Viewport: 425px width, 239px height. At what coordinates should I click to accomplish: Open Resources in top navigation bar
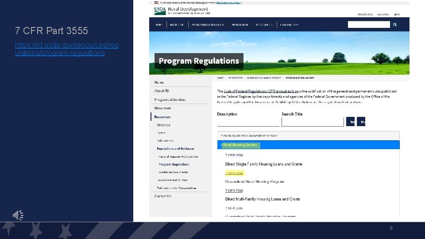click(x=264, y=25)
